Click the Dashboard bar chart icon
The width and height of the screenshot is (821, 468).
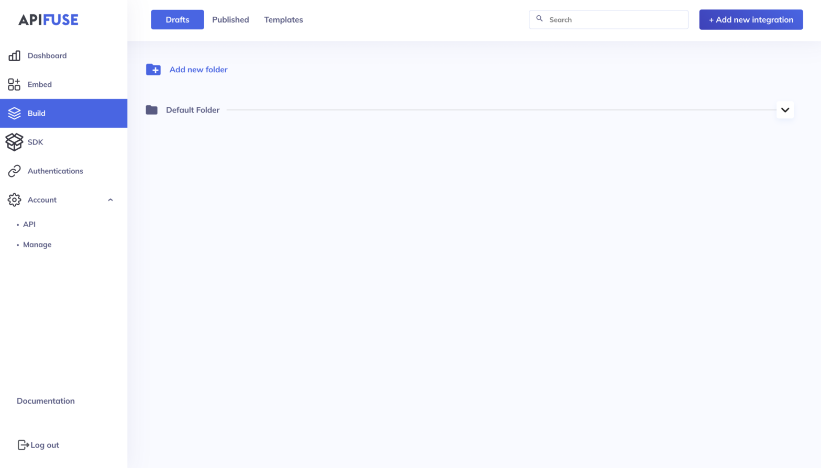[14, 55]
